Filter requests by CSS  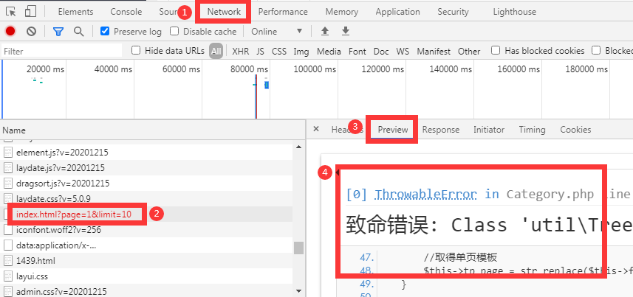(279, 51)
